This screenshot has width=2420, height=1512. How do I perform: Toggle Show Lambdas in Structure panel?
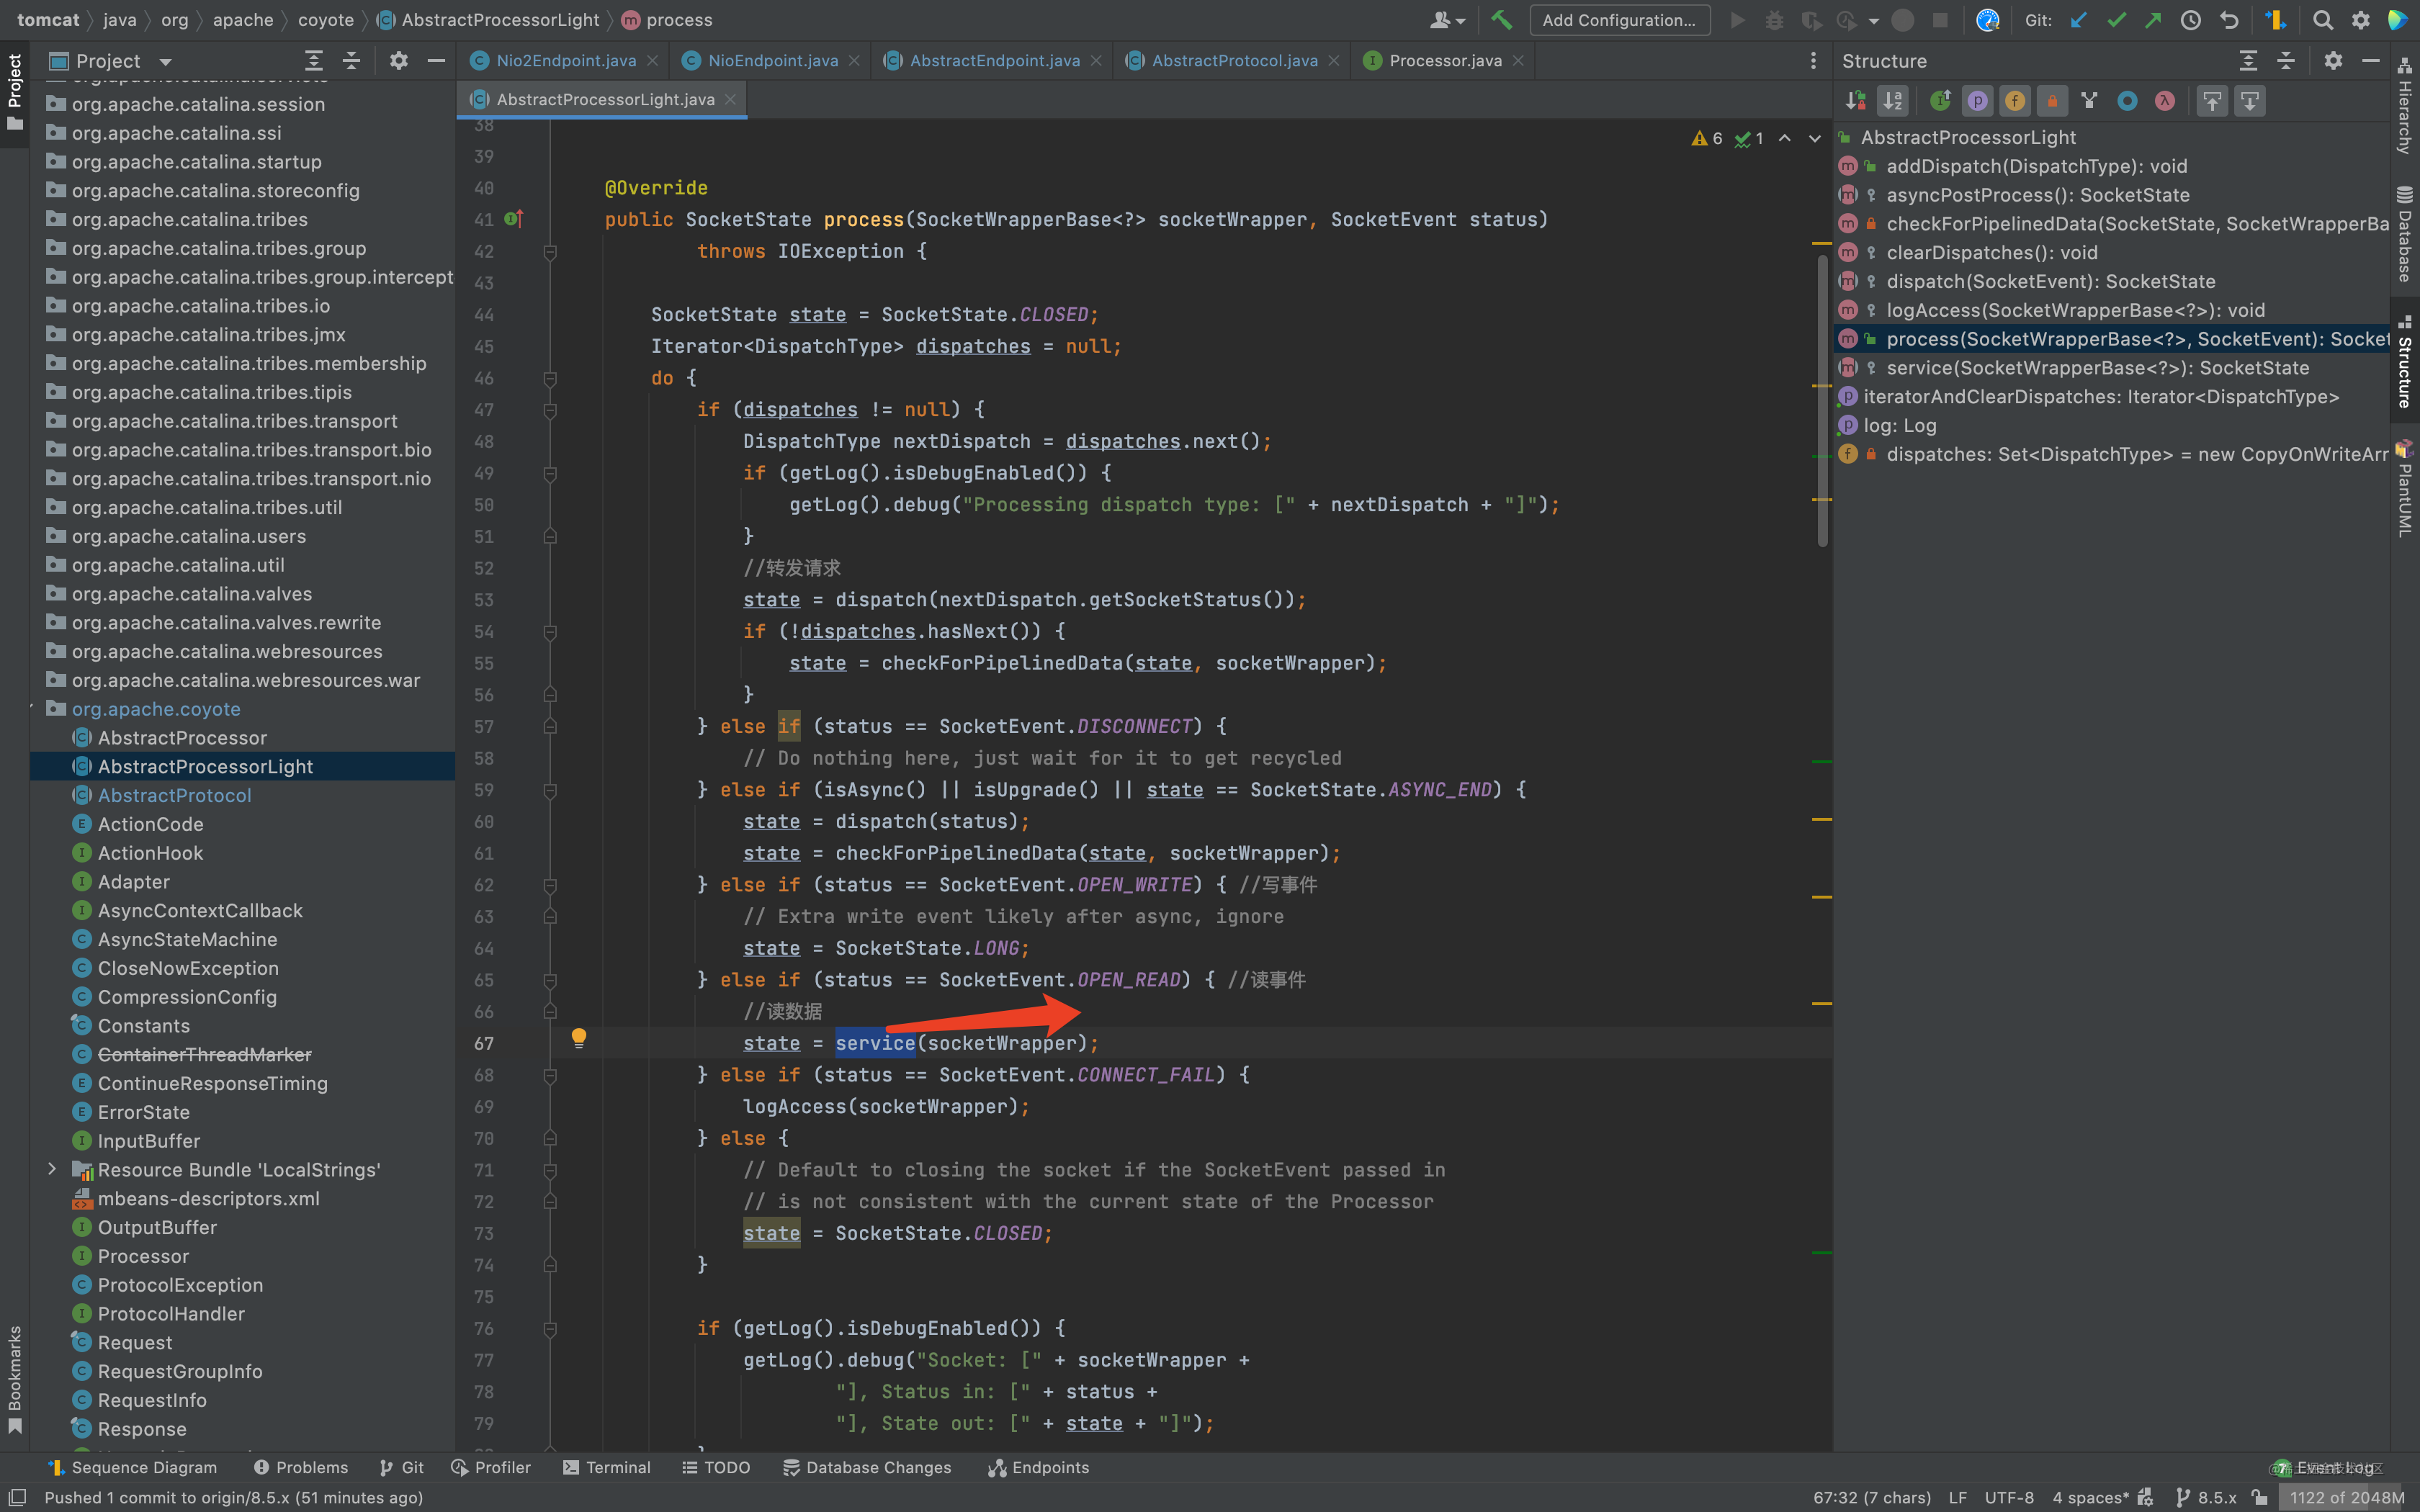2165,100
